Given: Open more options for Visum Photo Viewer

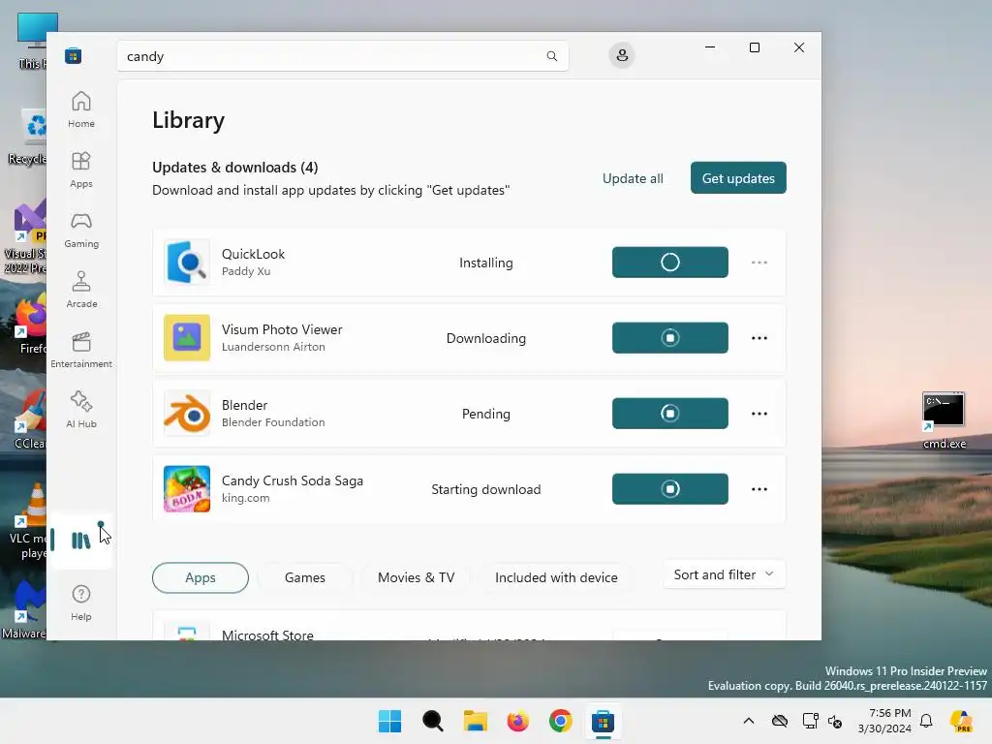Looking at the screenshot, I should click(x=759, y=338).
